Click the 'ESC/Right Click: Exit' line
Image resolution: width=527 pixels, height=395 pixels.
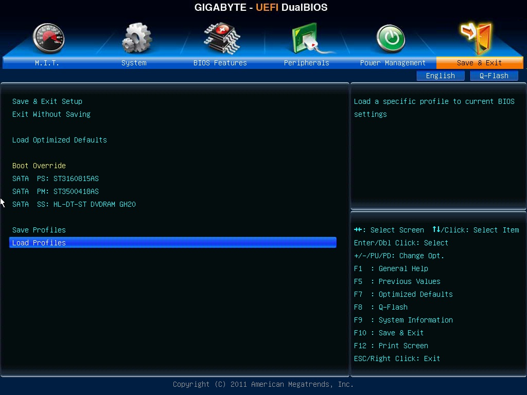397,358
